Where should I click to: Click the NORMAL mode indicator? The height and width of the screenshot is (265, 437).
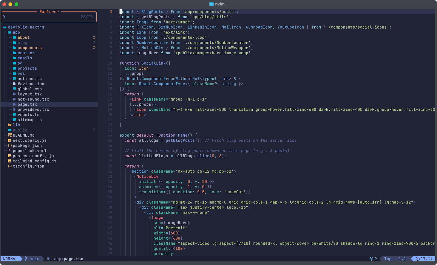tap(10, 259)
